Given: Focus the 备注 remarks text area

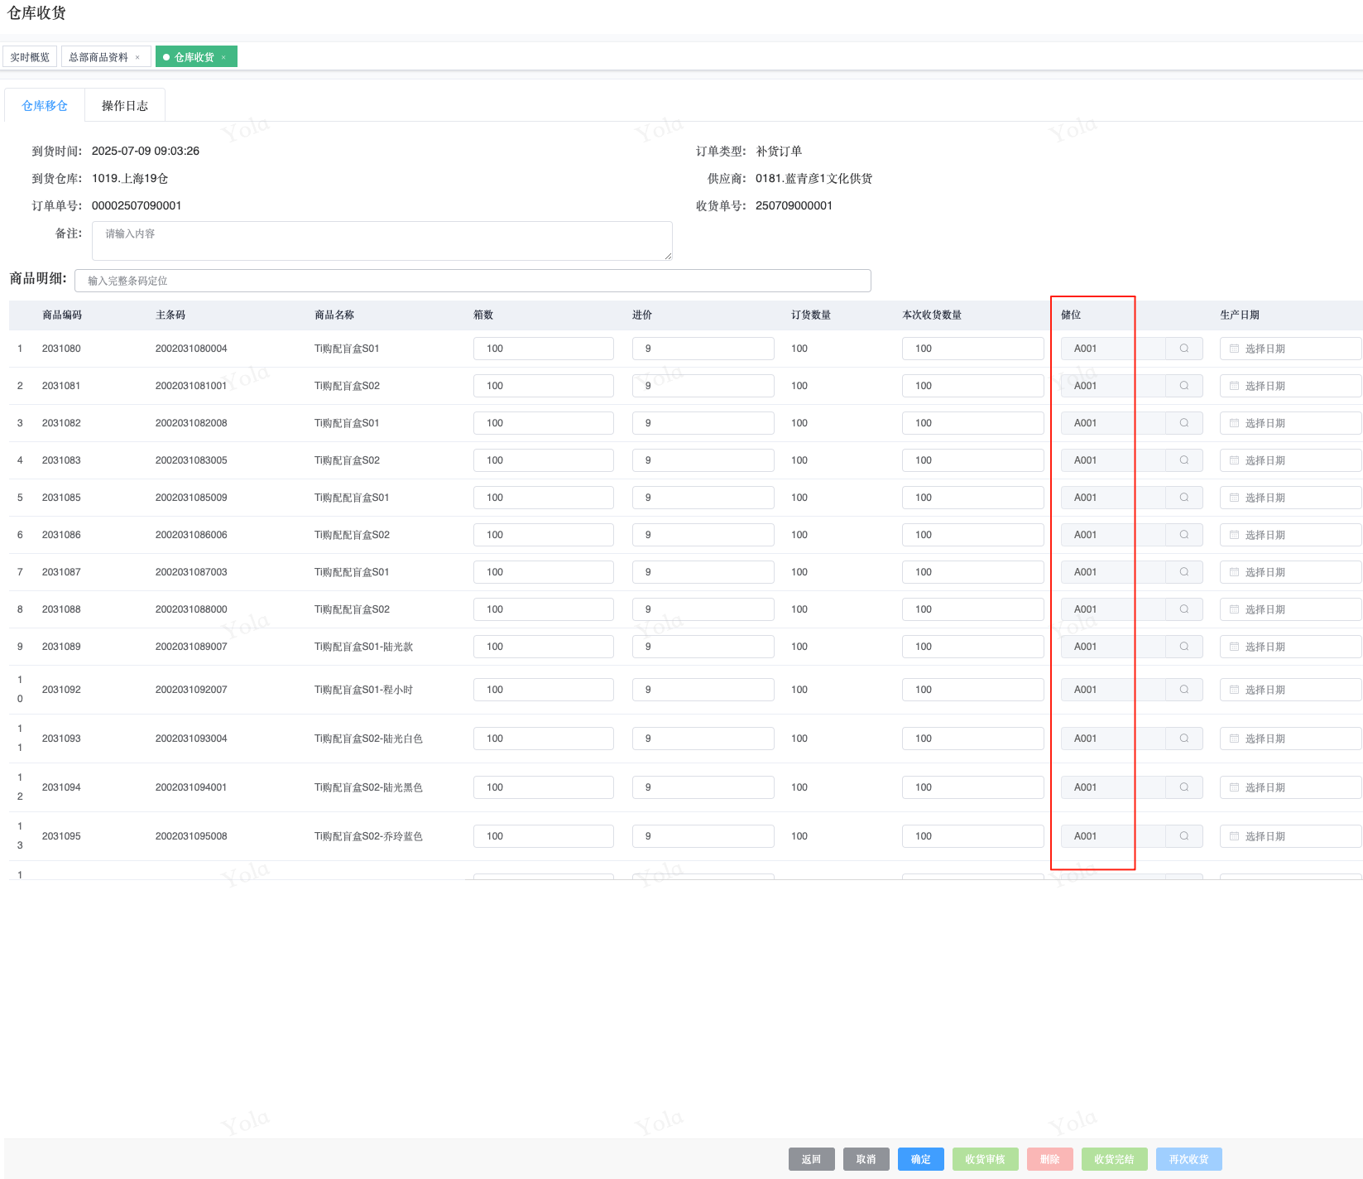Looking at the screenshot, I should (382, 240).
